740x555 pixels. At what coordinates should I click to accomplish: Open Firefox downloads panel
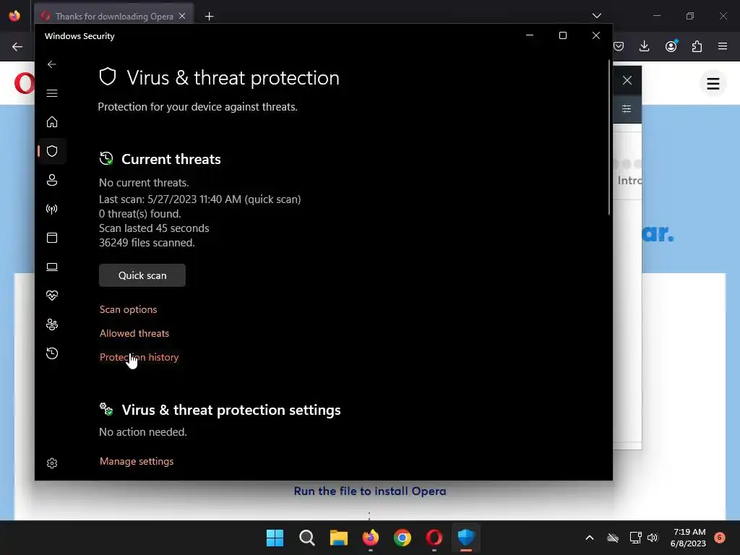(x=644, y=46)
